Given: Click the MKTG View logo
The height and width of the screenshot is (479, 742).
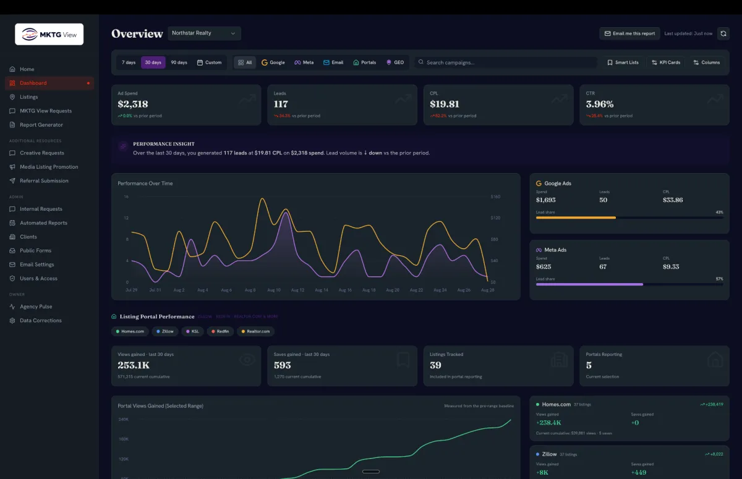Looking at the screenshot, I should [x=49, y=35].
